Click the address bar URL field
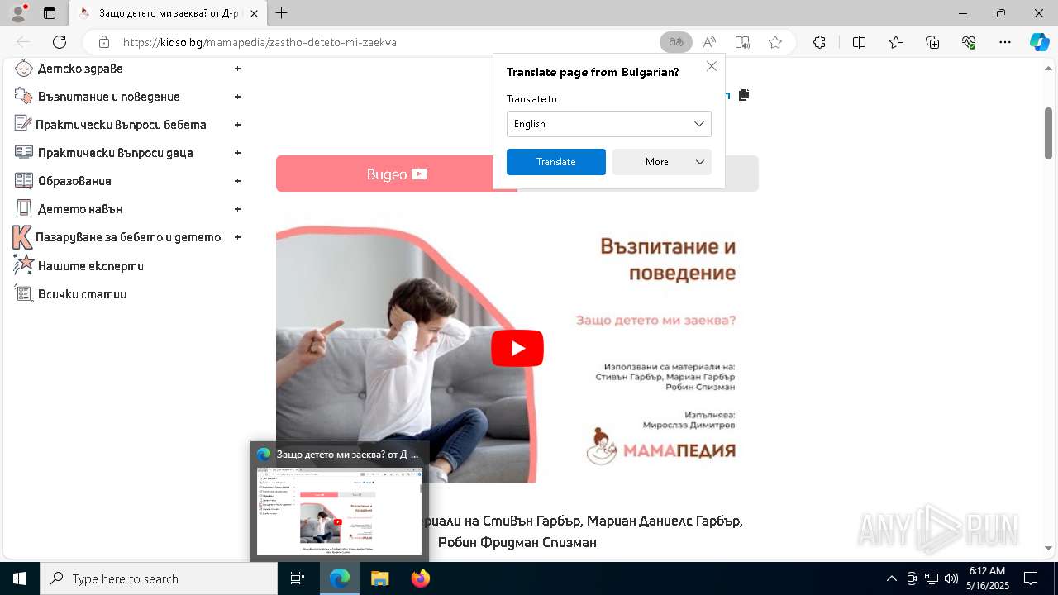Screen dimensions: 1058x595 pos(388,42)
